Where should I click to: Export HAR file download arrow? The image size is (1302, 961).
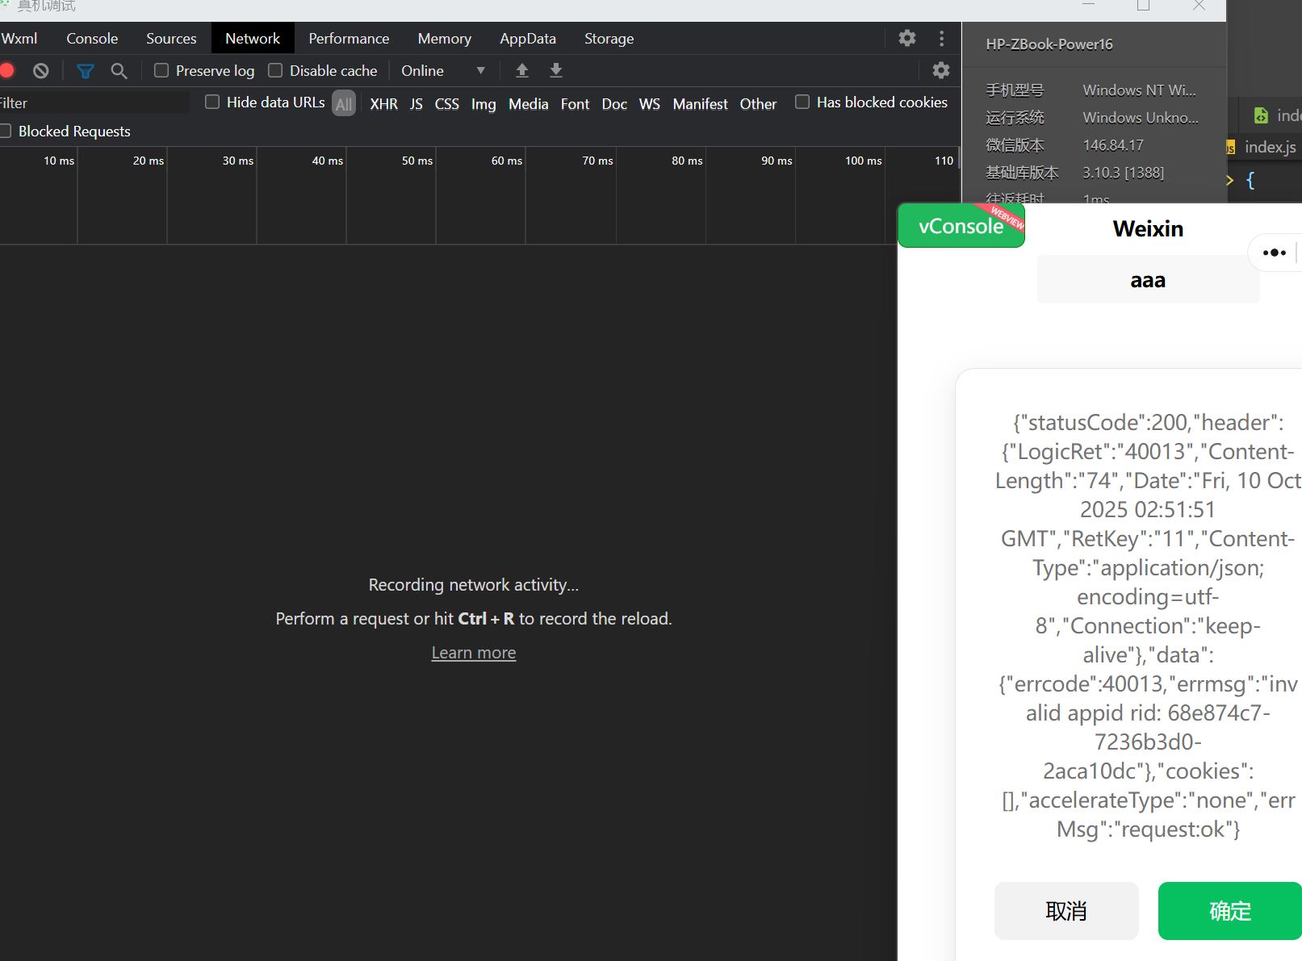[x=556, y=70]
